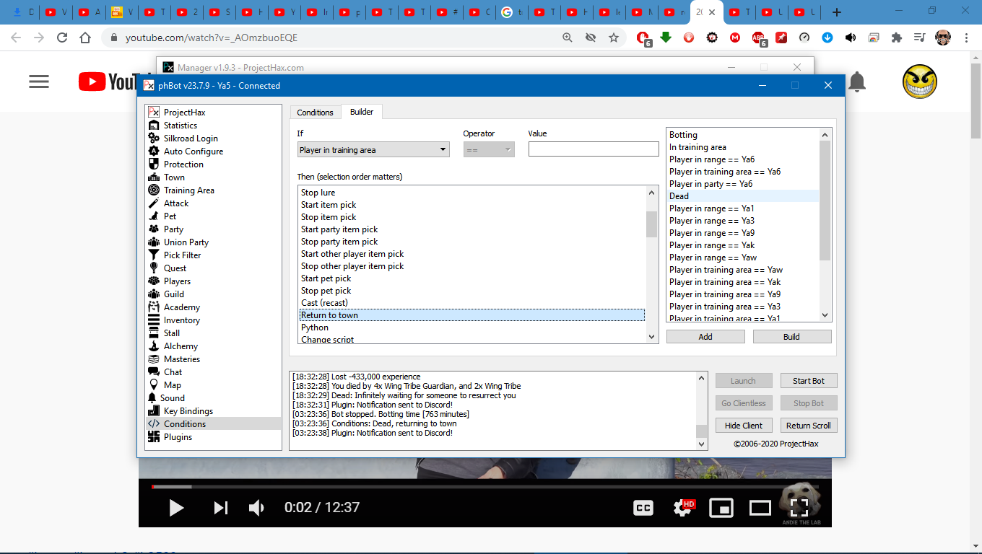Open the Silkroad Login sidebar icon
Image resolution: width=982 pixels, height=554 pixels.
[x=153, y=138]
